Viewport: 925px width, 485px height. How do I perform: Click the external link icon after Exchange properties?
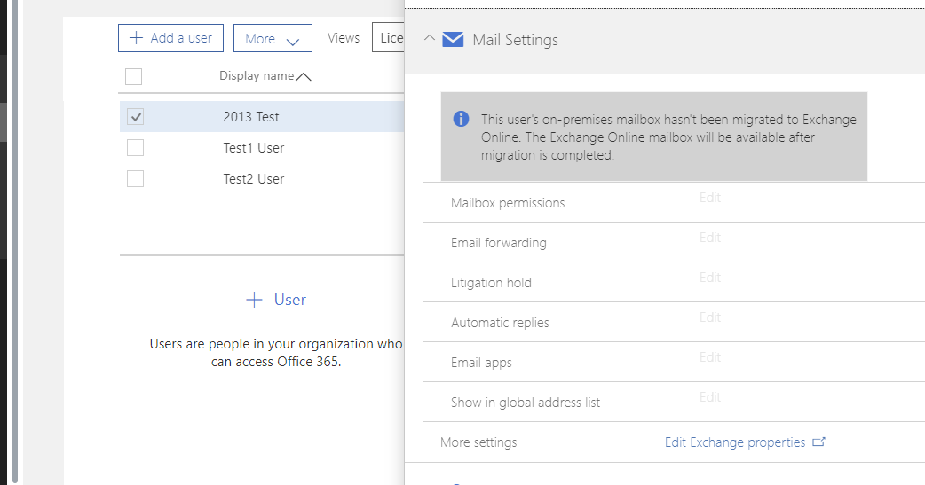tap(818, 442)
